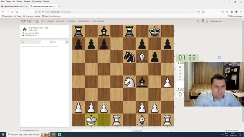Open the teal app icon on taskbar
This screenshot has height=137, width=244.
[x=59, y=134]
